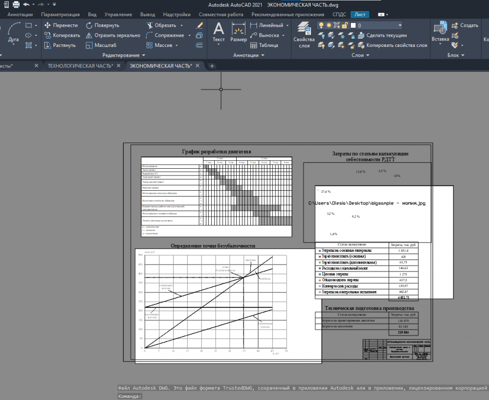This screenshot has width=489, height=400.
Task: Toggle layer 0 on/off lightbulb
Action: coord(321,25)
